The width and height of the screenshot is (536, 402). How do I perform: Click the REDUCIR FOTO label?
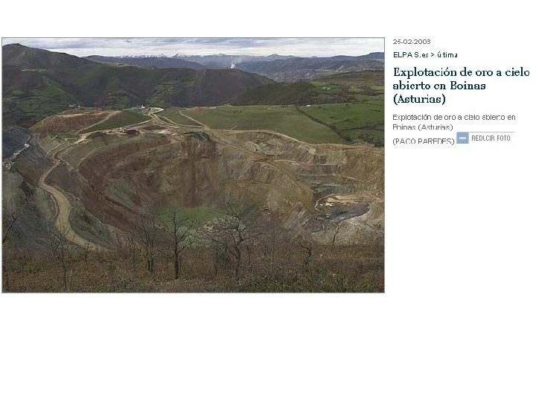coord(491,138)
